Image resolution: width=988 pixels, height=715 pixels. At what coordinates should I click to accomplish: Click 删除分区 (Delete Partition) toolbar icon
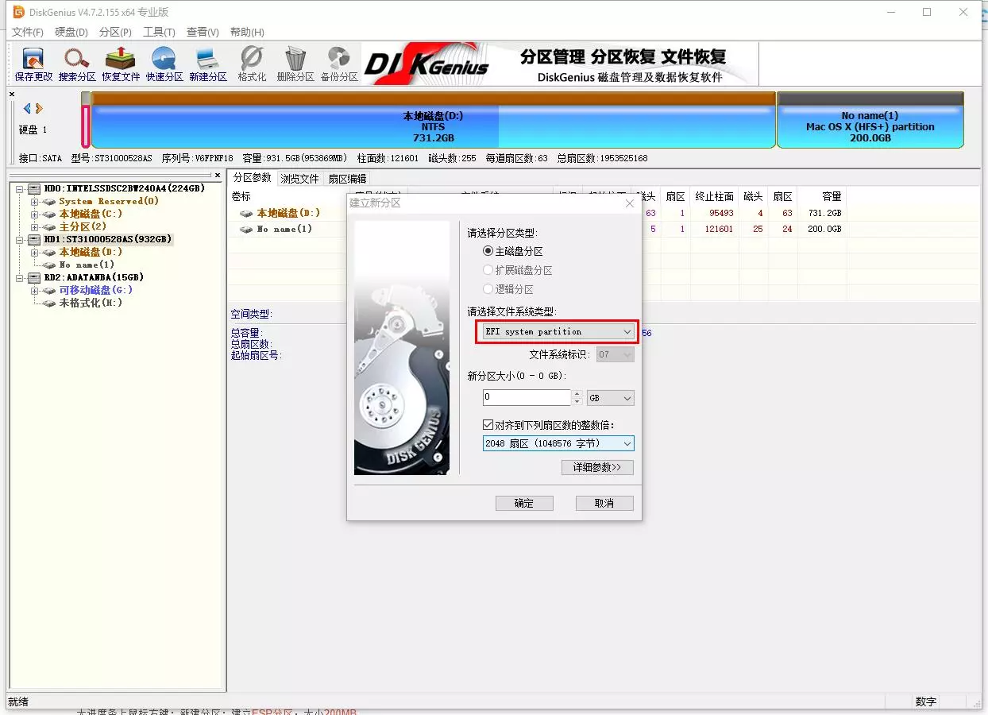point(295,64)
